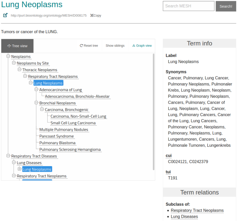Open the external link icon beside the URL

(5, 15)
